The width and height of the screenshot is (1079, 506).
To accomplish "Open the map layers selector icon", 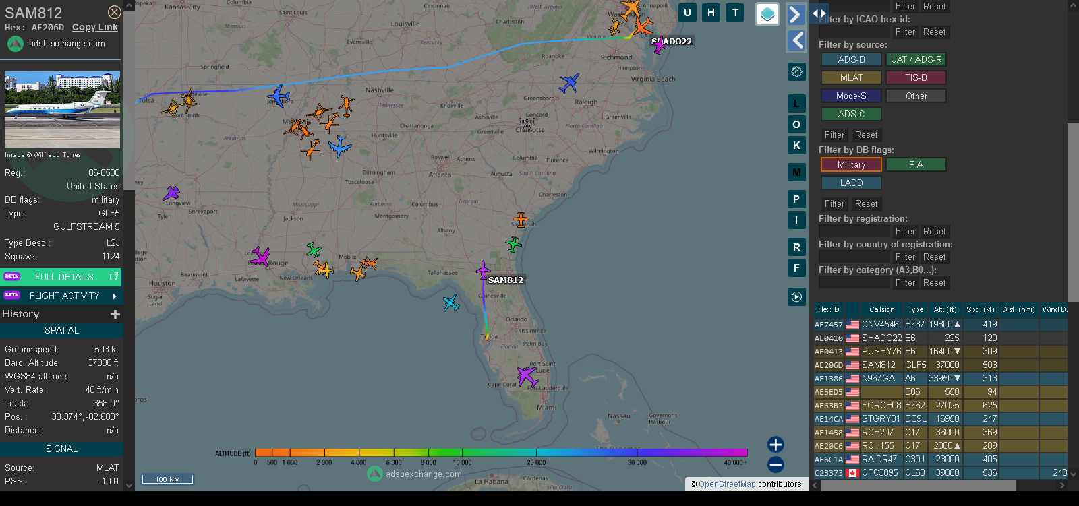I will tap(767, 14).
